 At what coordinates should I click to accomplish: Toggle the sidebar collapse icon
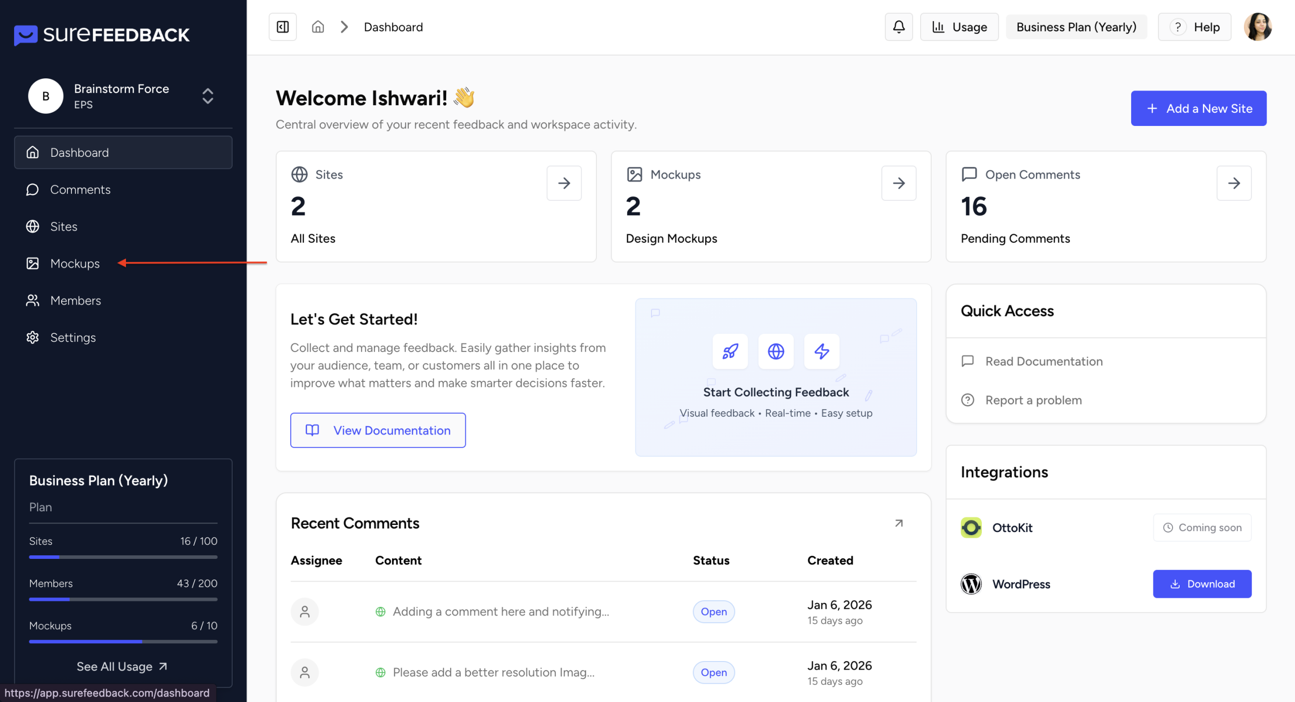[282, 27]
